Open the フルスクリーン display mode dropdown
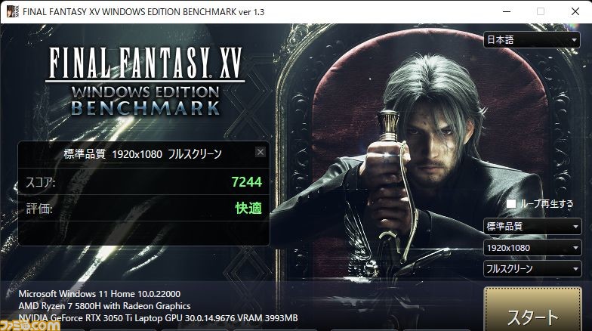The height and width of the screenshot is (331, 592). 532,269
